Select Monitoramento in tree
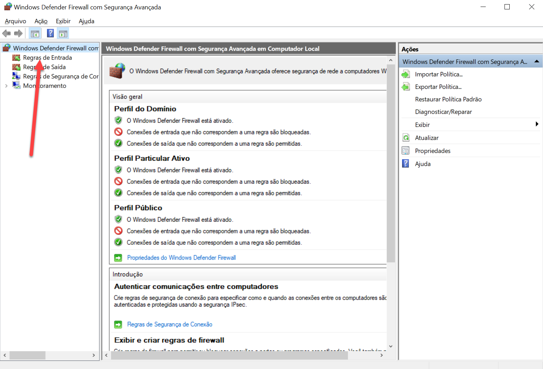 pyautogui.click(x=44, y=86)
